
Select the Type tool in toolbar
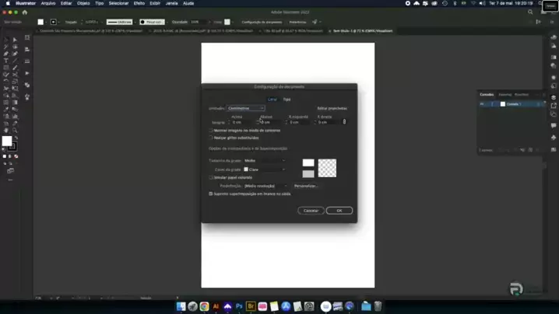(x=6, y=61)
